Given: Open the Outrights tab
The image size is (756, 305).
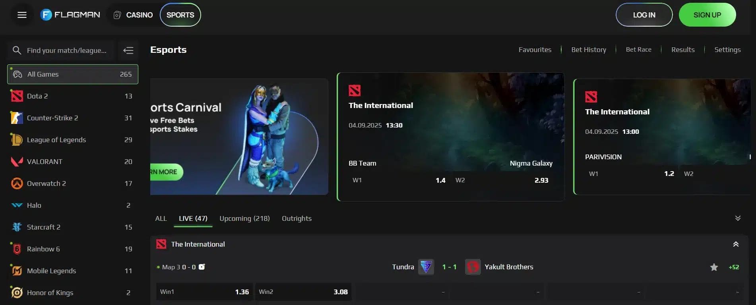Looking at the screenshot, I should click(x=297, y=218).
